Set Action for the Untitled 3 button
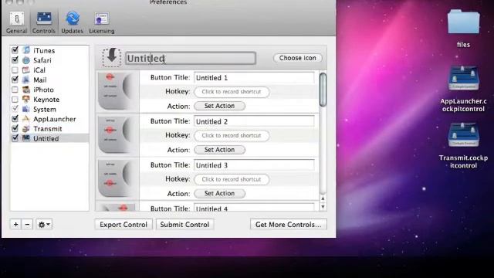Image resolution: width=494 pixels, height=278 pixels. [x=219, y=194]
